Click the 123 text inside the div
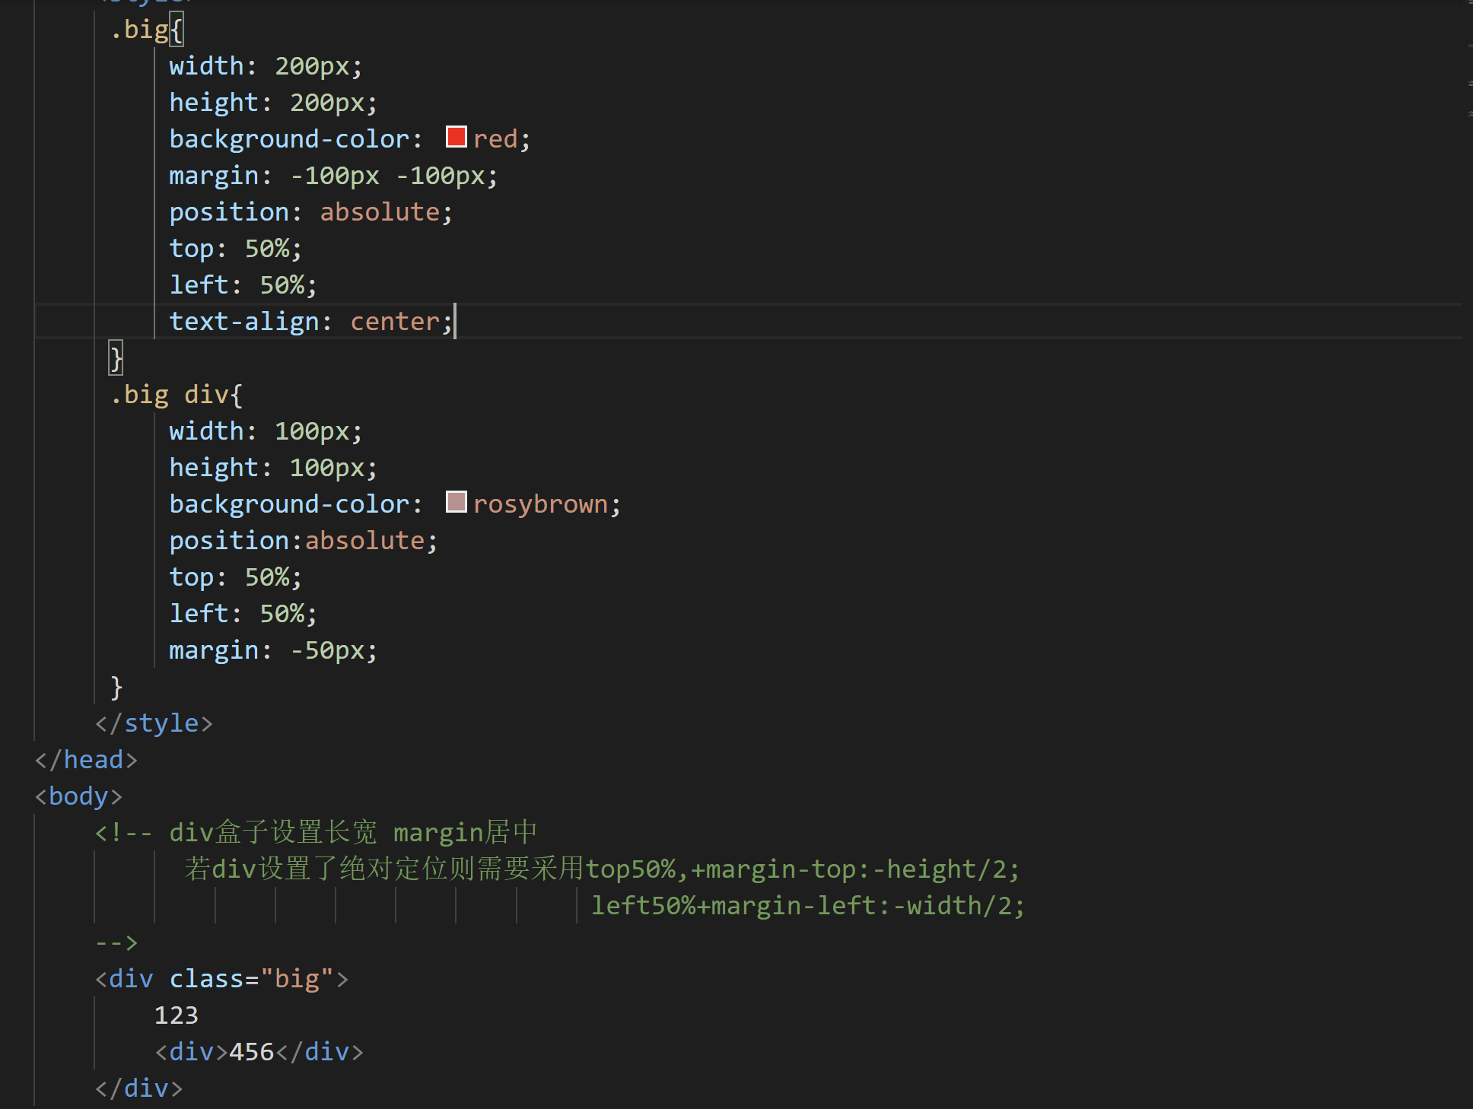The height and width of the screenshot is (1109, 1473). point(176,1015)
